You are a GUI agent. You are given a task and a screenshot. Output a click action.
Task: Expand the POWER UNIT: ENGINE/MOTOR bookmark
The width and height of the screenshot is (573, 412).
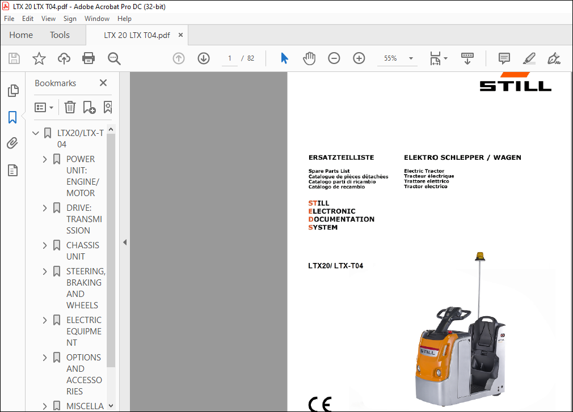(x=45, y=159)
